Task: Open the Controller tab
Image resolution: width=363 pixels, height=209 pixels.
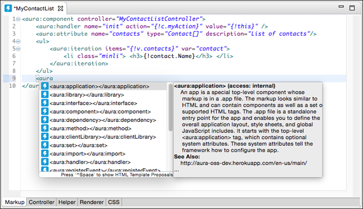Action: point(41,202)
